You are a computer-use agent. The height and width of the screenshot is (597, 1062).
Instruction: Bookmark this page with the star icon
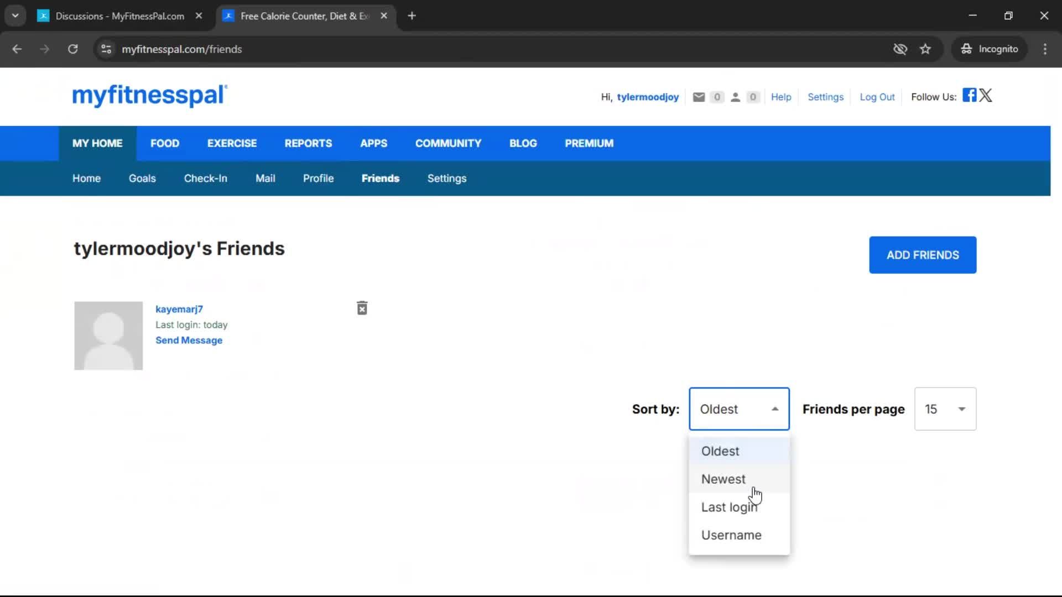tap(925, 49)
